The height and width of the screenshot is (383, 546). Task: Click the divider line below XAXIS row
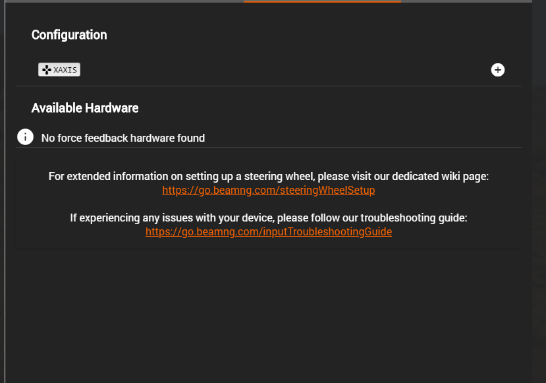pos(269,86)
